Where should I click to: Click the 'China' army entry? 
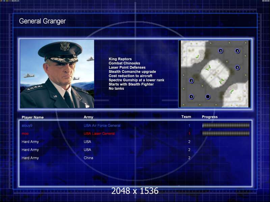[x=88, y=158]
